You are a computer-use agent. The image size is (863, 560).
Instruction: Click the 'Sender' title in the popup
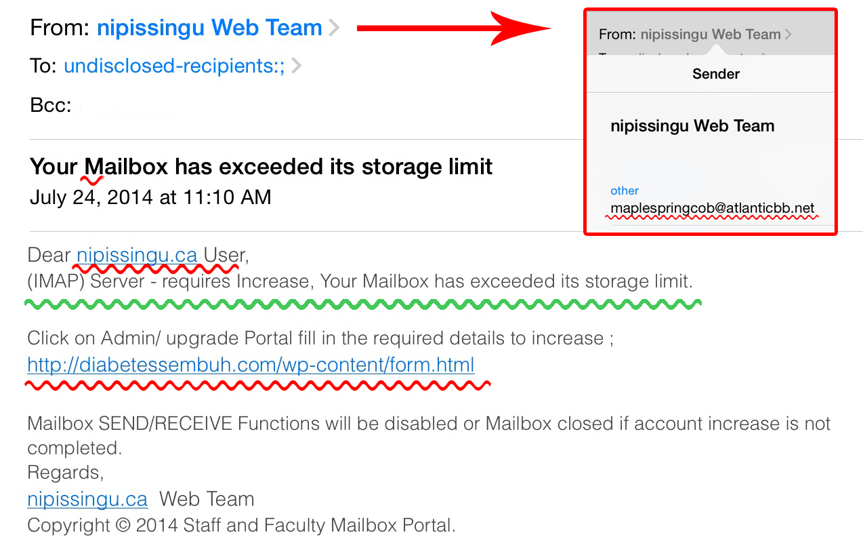[x=716, y=74]
